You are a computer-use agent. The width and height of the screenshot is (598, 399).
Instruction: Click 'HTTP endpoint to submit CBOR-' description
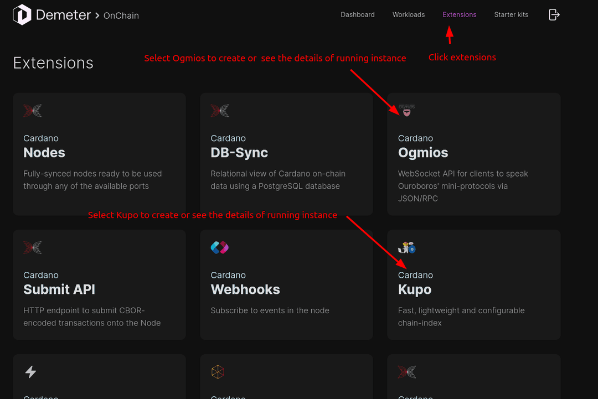84,310
